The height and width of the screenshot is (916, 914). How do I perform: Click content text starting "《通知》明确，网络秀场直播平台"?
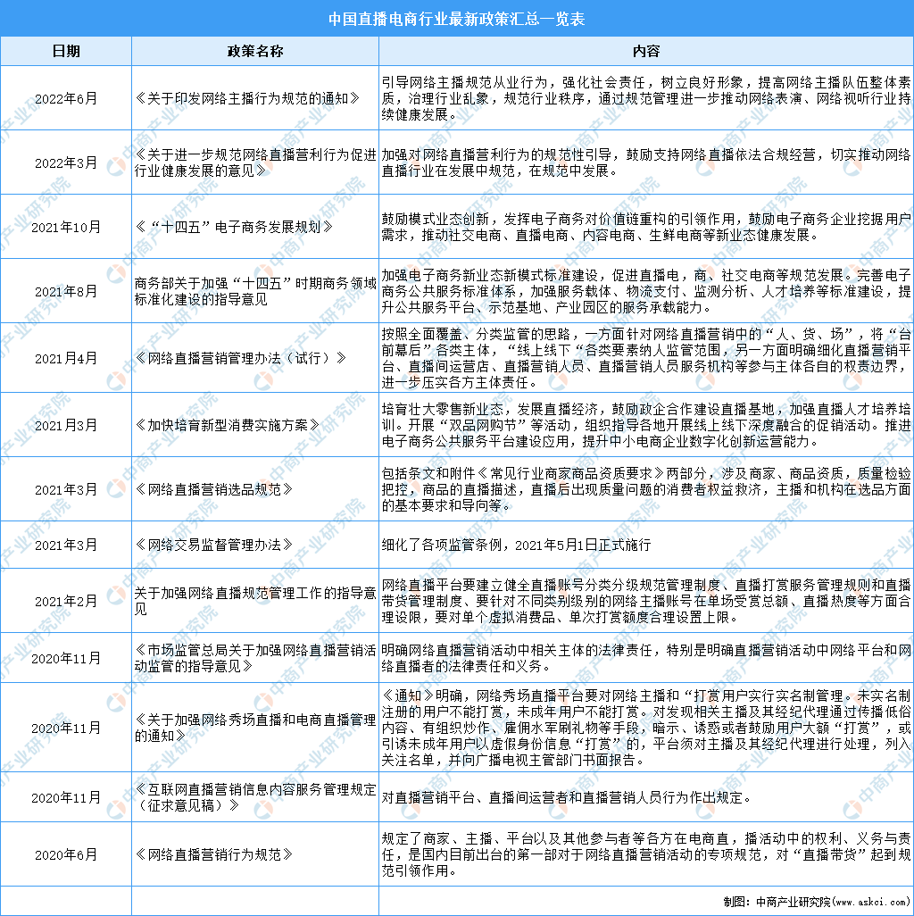(x=646, y=728)
